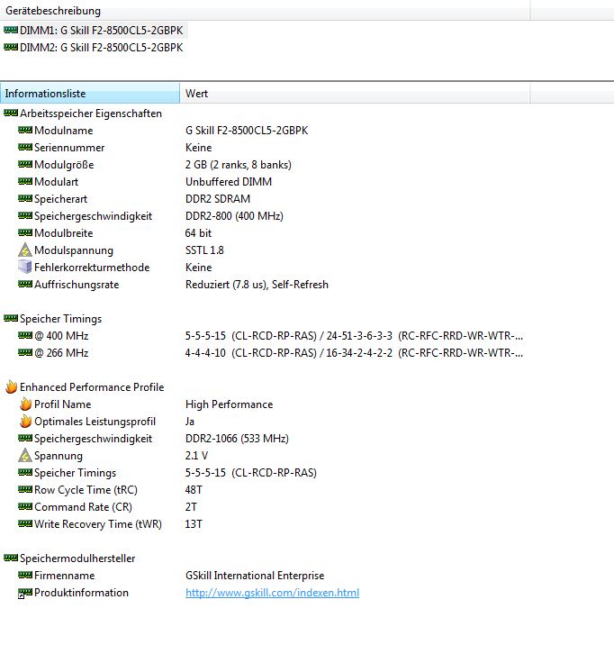Click the DIMM1 memory module icon

coord(11,30)
